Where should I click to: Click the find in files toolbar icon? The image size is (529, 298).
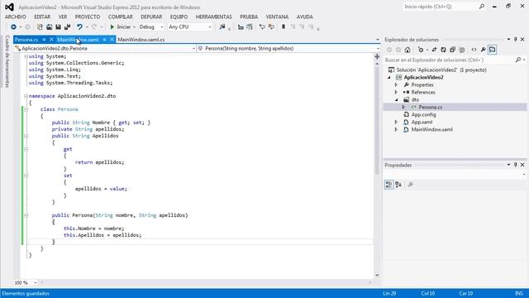pyautogui.click(x=222, y=27)
